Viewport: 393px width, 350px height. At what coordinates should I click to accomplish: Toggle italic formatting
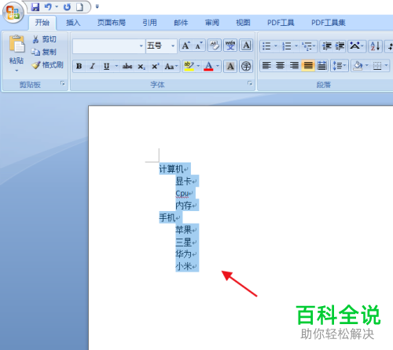(93, 67)
